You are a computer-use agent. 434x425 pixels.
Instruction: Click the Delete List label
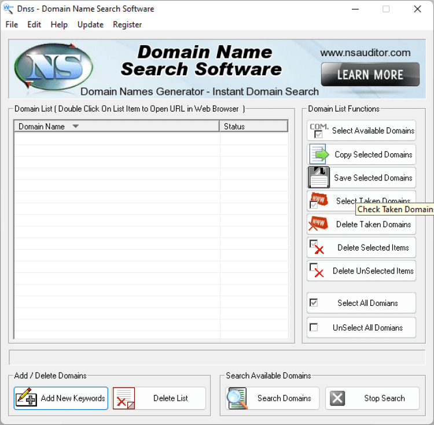tap(171, 398)
